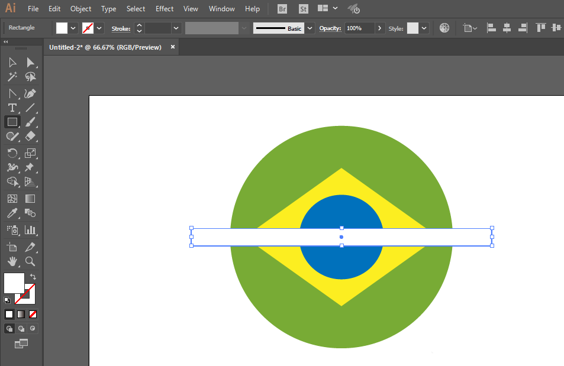Select the Puppet Warp pin tool
Viewport: 564px width, 366px height.
point(29,167)
